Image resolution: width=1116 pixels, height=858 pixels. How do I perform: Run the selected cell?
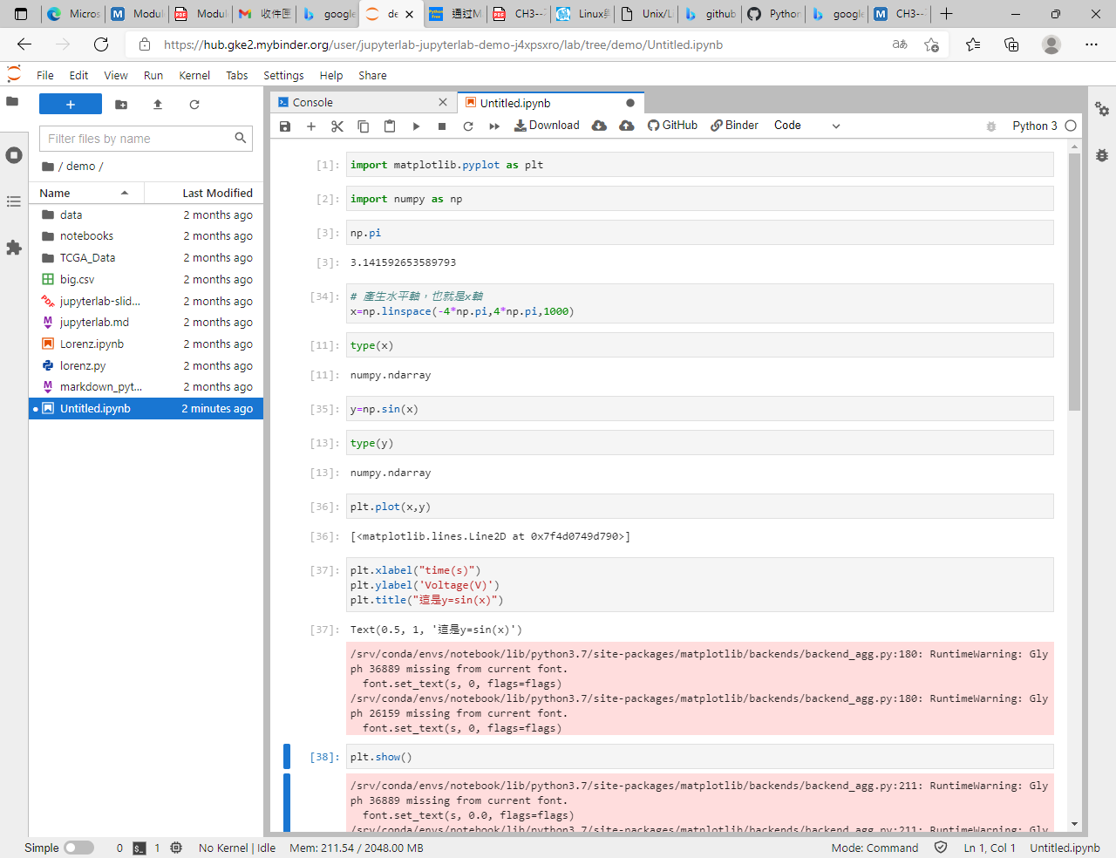(416, 126)
